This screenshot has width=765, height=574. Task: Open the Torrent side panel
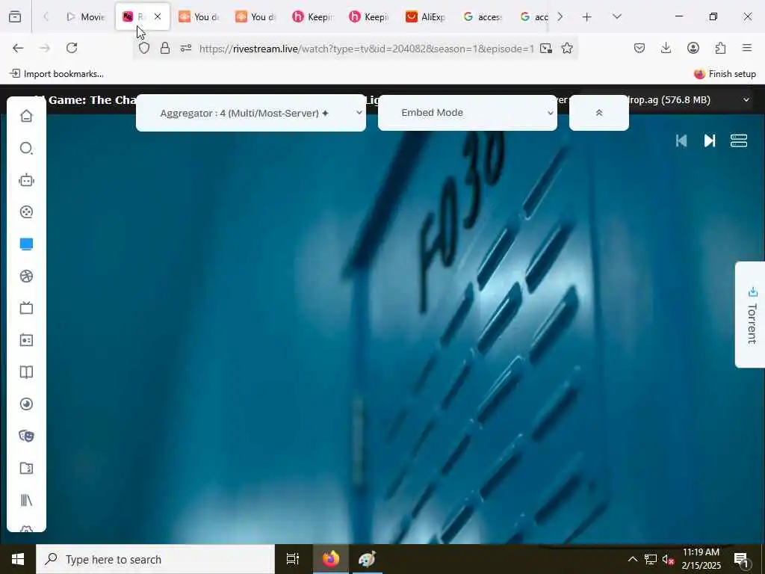click(x=751, y=315)
